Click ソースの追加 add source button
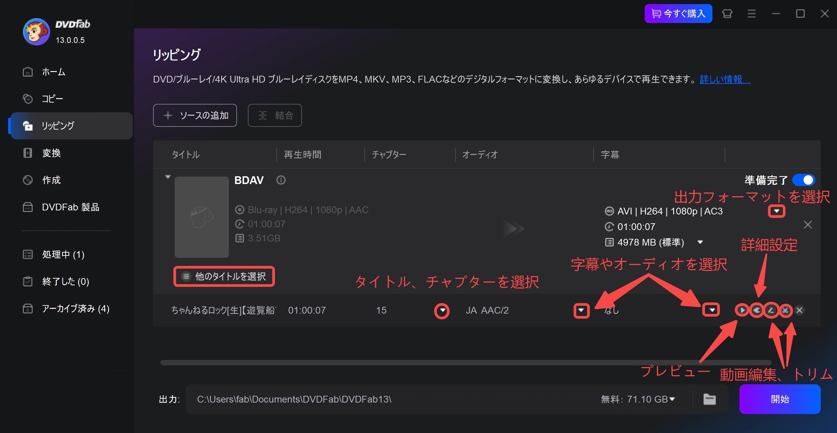 195,115
